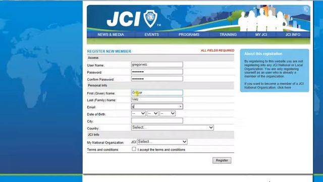Clear the Email field with the X icon

click(181, 107)
